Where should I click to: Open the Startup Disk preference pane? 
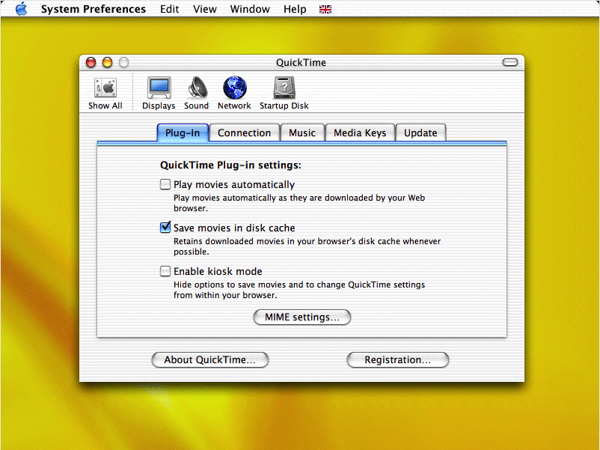click(284, 87)
